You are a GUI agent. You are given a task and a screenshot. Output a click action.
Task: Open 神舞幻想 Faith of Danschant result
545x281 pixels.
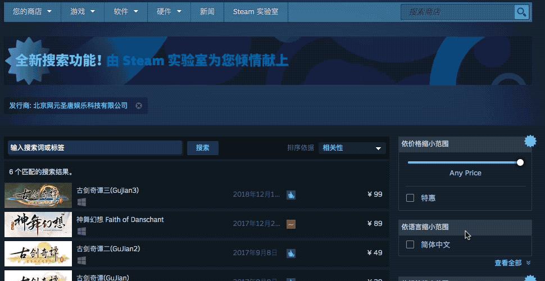[x=197, y=224]
